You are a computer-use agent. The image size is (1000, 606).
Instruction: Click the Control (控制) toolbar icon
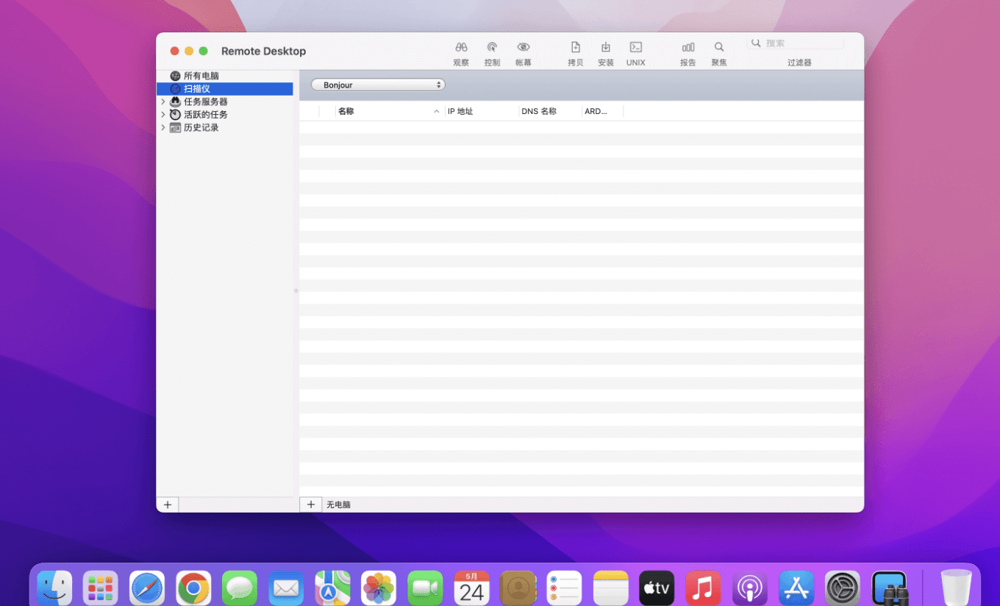(x=492, y=48)
